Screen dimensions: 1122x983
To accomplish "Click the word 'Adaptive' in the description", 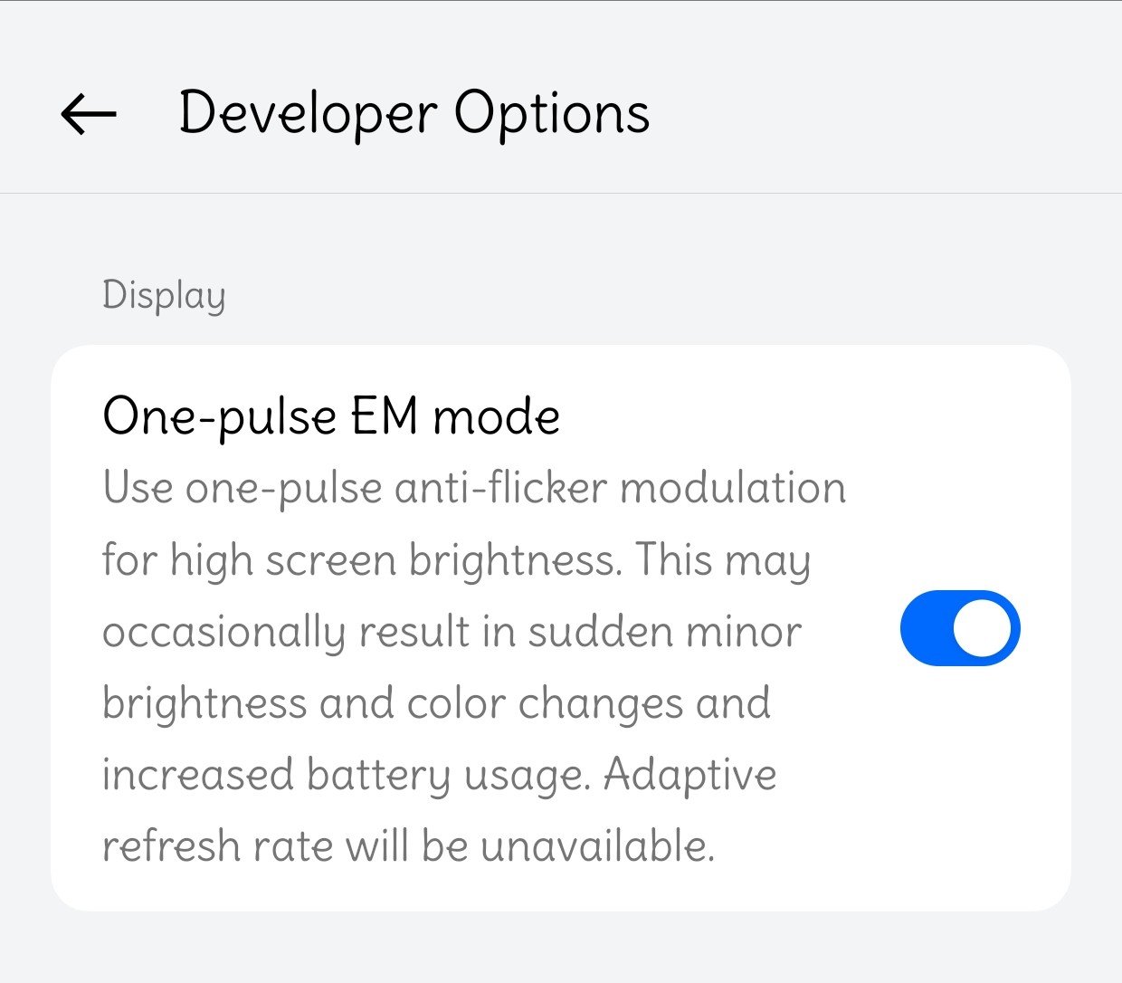I will point(690,776).
